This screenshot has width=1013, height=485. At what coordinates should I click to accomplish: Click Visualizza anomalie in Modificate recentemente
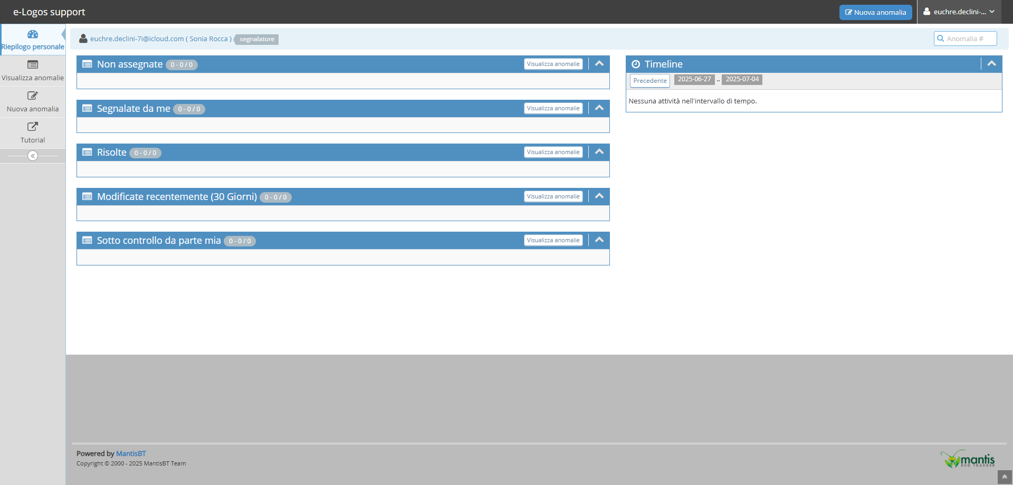coord(553,196)
